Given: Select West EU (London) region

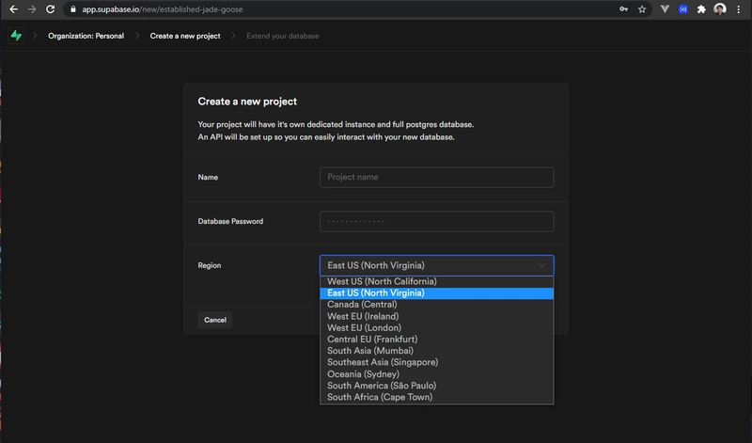Looking at the screenshot, I should tap(436, 328).
